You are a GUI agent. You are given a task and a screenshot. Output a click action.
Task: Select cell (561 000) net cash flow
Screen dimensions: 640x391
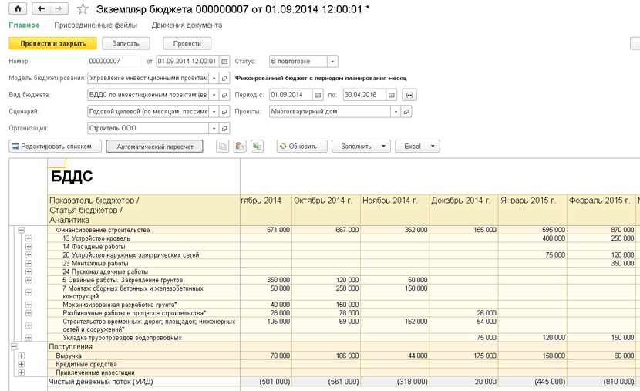pos(326,382)
